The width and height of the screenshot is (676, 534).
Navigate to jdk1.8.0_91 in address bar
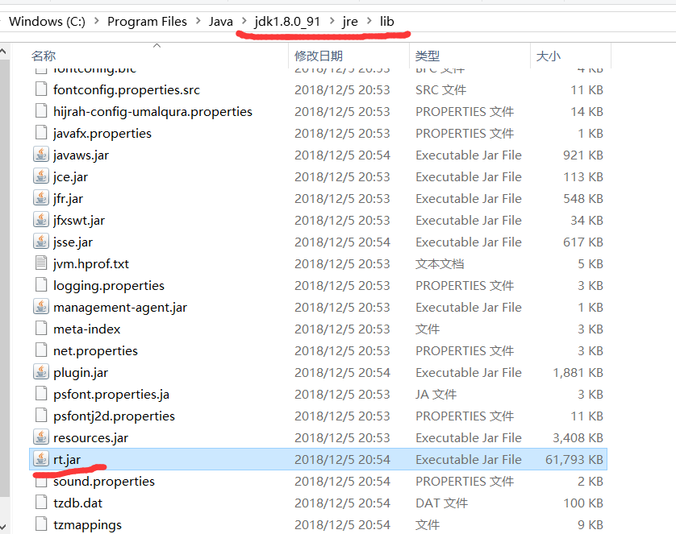point(287,21)
